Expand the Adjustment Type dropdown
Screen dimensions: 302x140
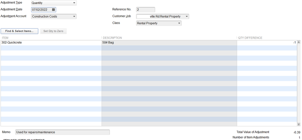click(x=74, y=3)
